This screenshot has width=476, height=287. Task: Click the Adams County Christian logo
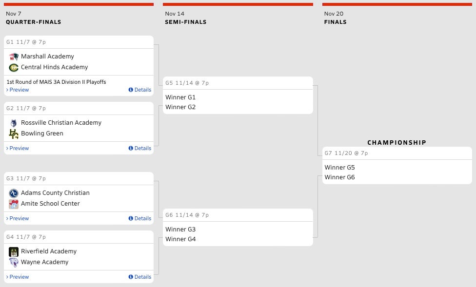coord(14,193)
